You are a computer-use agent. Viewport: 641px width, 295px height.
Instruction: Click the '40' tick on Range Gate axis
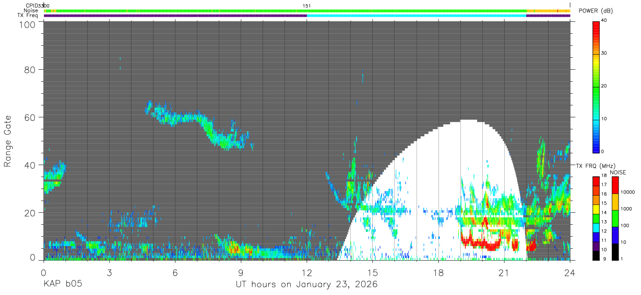(30, 165)
